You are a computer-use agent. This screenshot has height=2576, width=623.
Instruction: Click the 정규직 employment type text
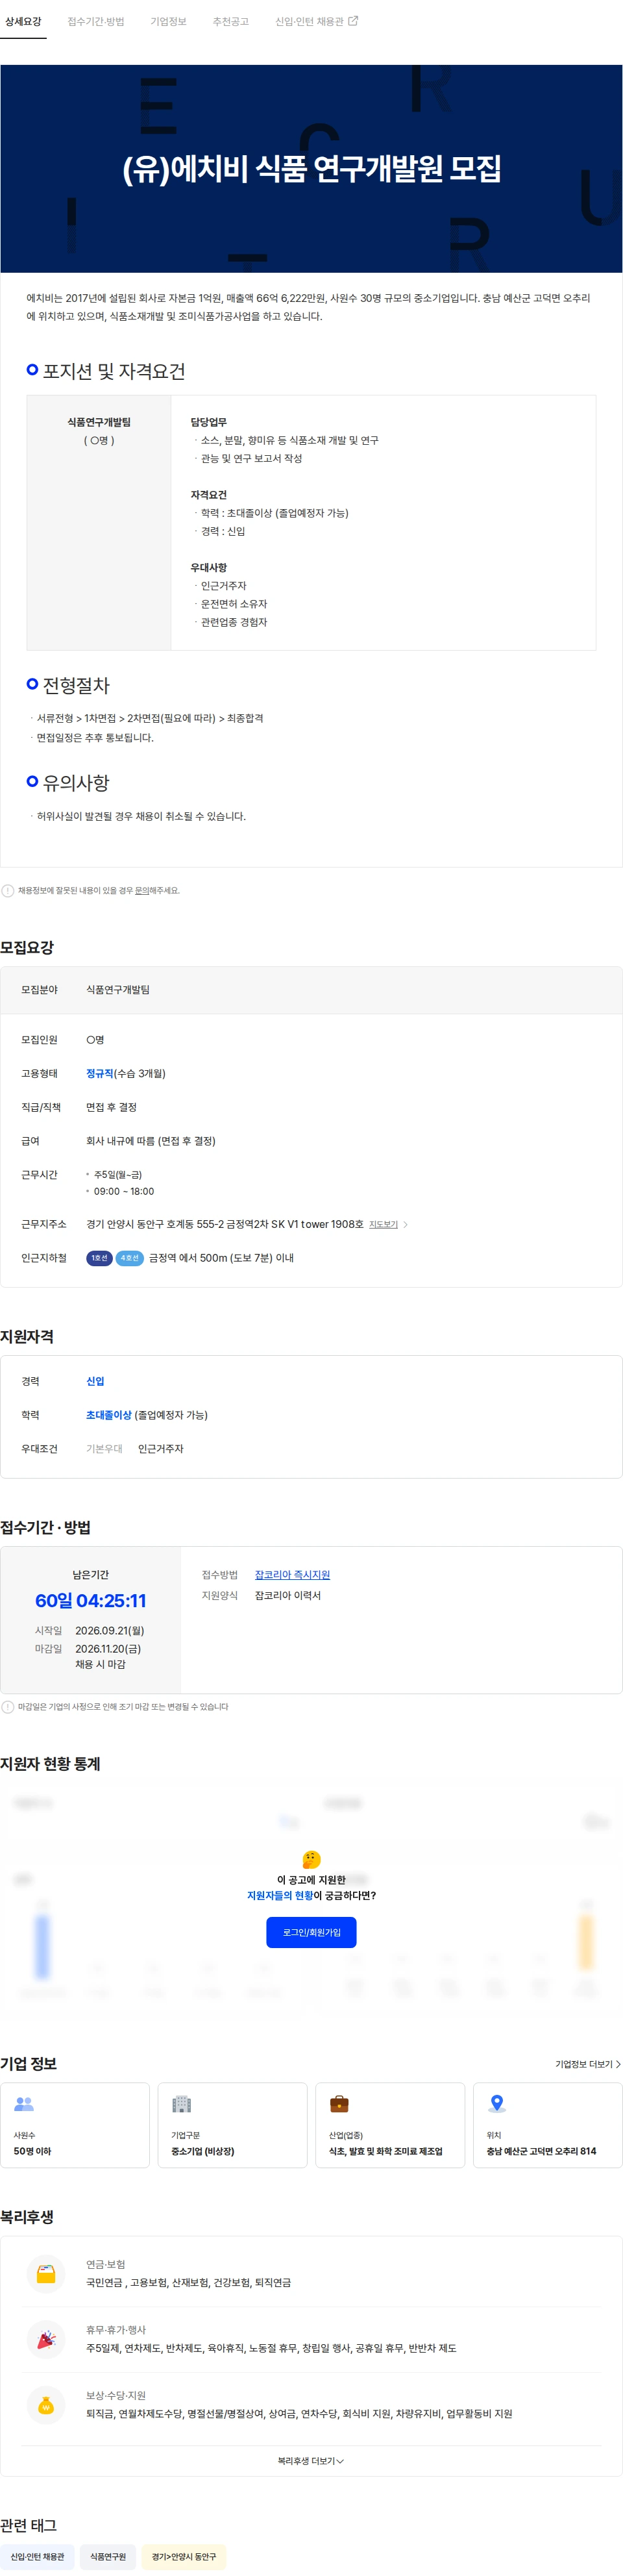coord(100,1073)
